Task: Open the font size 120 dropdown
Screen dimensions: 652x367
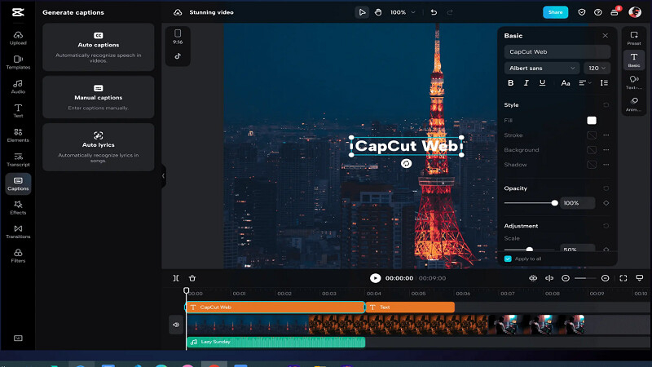Action: (x=597, y=68)
